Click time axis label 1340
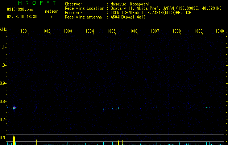This screenshot has width=228, height=145. (220, 31)
